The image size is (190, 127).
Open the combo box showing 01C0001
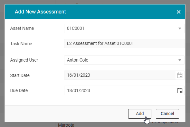coord(124,28)
